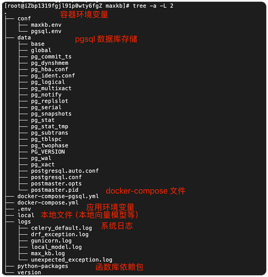Image resolution: width=268 pixels, height=277 pixels.
Task: Click the local directory entry
Action: click(26, 216)
